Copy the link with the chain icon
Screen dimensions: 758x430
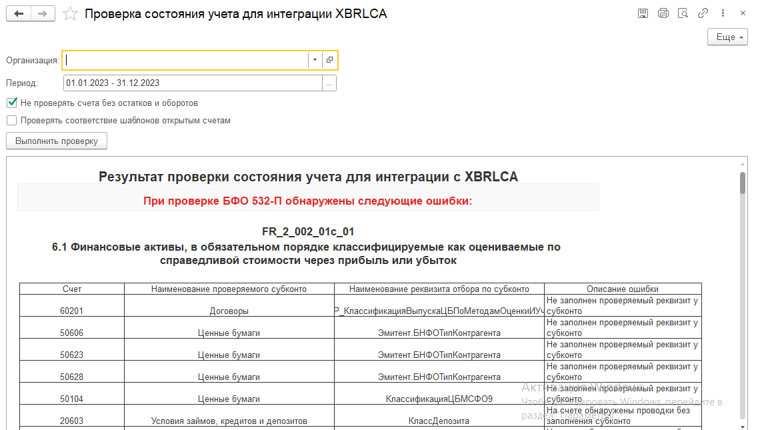click(703, 13)
